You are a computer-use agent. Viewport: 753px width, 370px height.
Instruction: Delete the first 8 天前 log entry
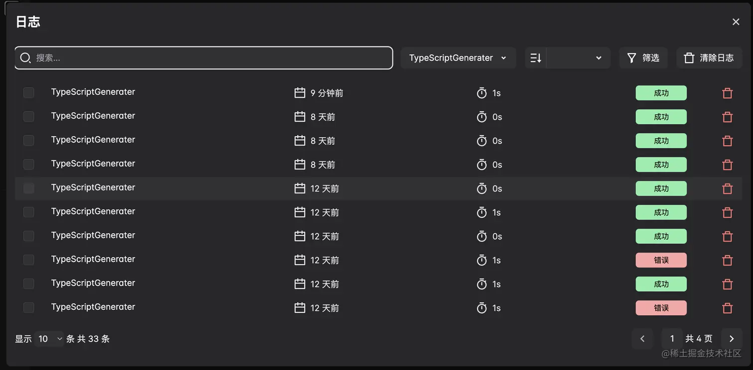(728, 117)
